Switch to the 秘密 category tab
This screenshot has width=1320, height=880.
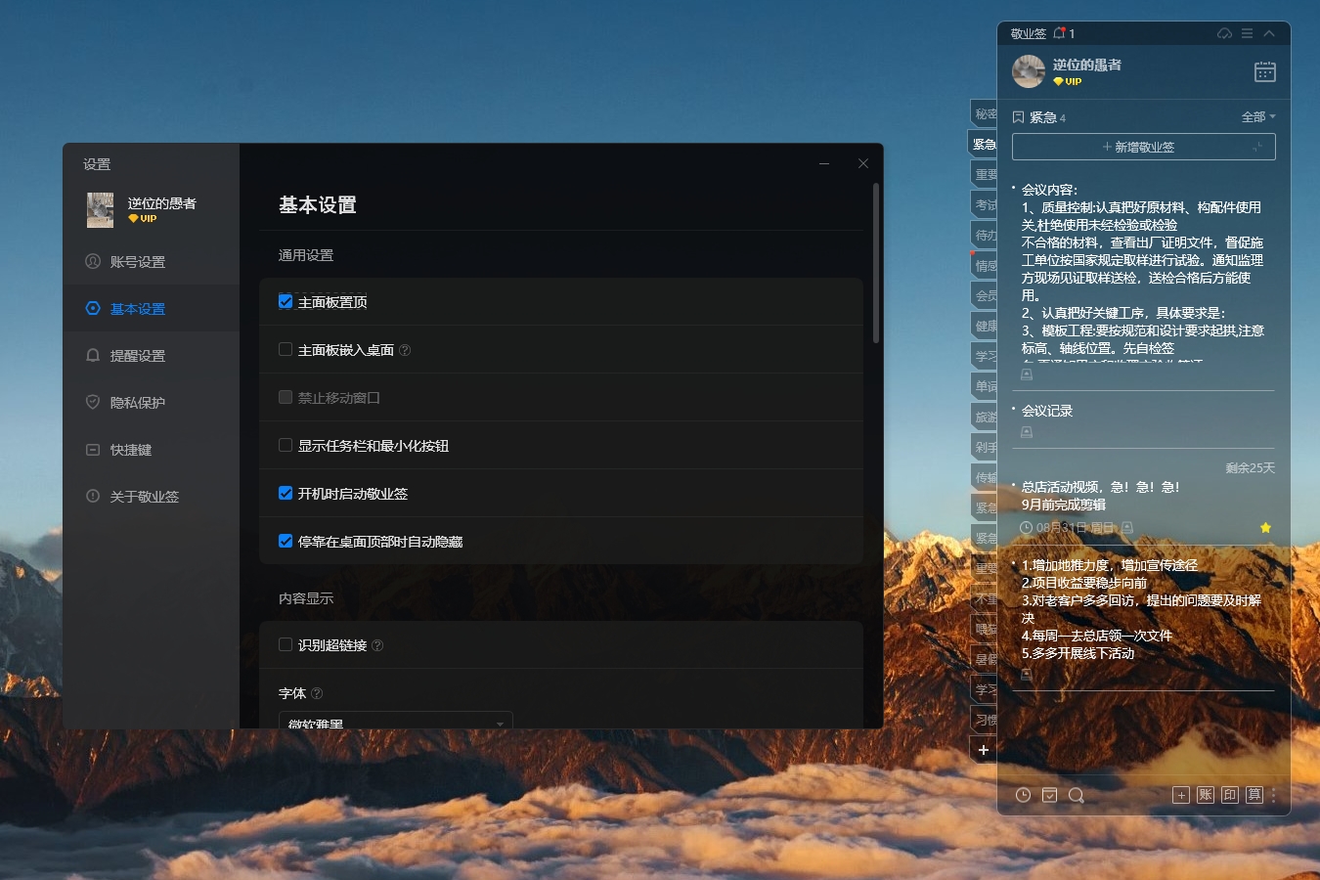(x=985, y=113)
